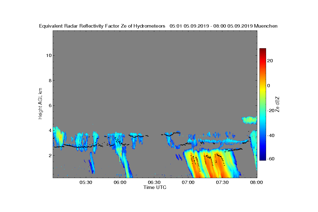Image resolution: width=318 pixels, height=212 pixels.
Task: Click the 06:00 time tick label
Action: pyautogui.click(x=120, y=182)
